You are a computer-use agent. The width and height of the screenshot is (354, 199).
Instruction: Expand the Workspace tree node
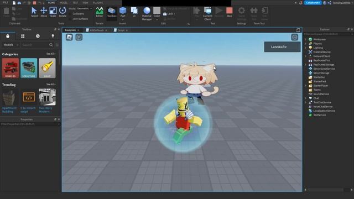[x=306, y=39]
